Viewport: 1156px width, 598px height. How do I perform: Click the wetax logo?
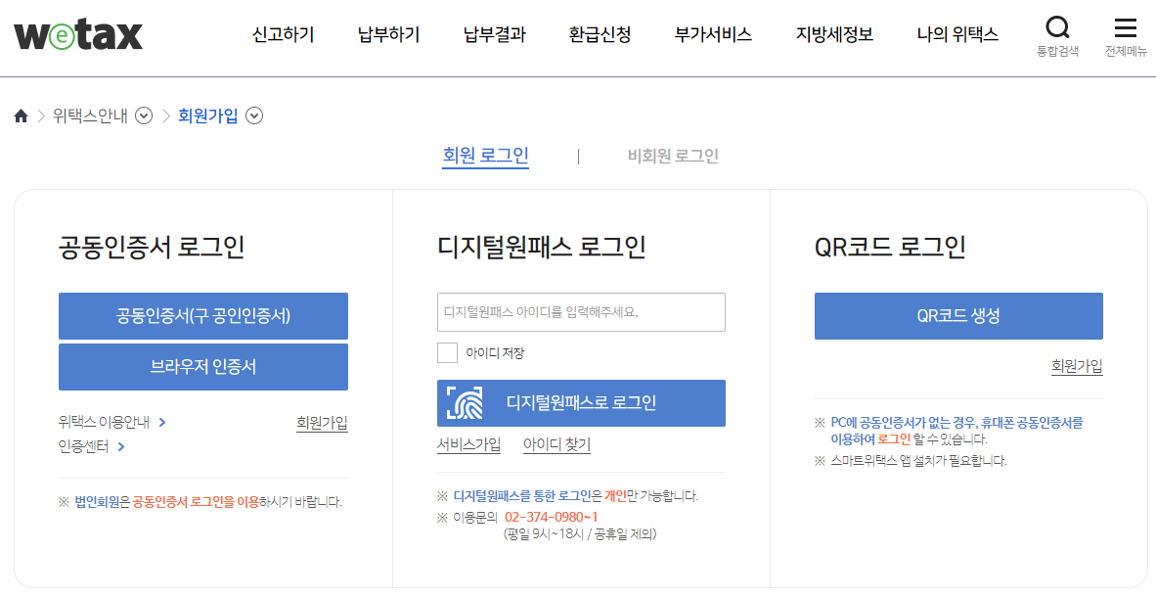(x=78, y=34)
